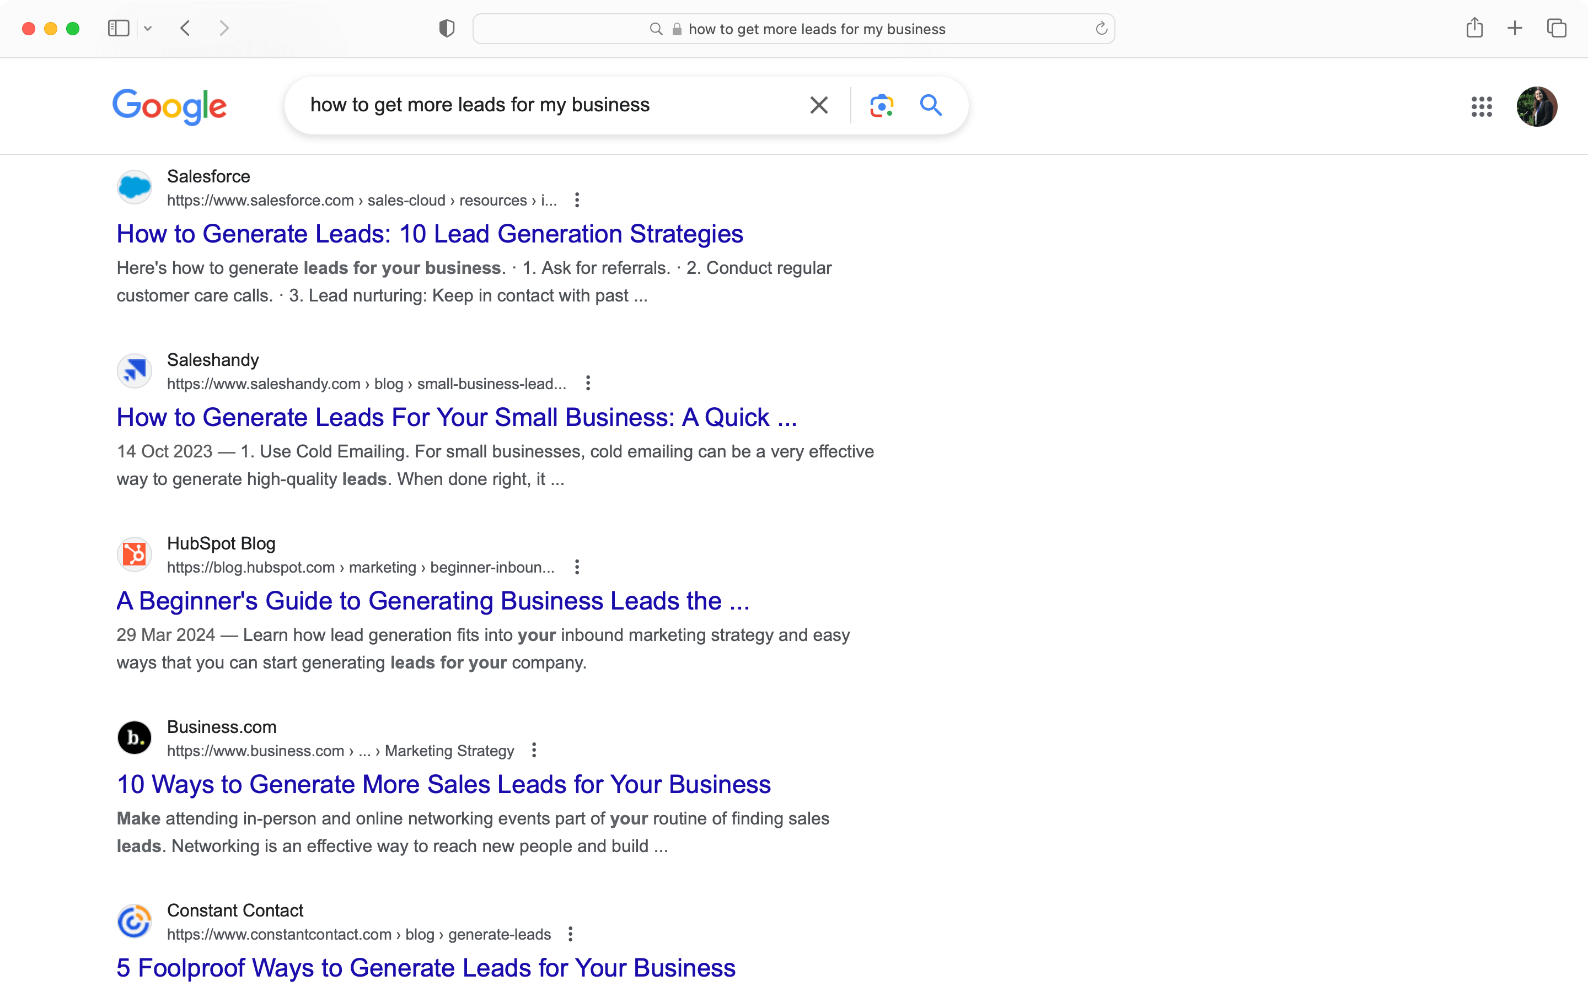Click the saleshandy.com breadcrumb URL
The height and width of the screenshot is (992, 1588).
click(366, 384)
